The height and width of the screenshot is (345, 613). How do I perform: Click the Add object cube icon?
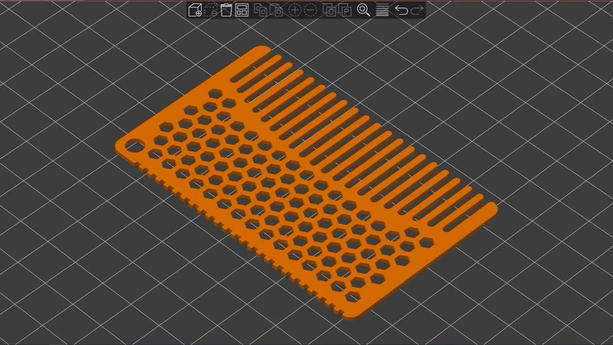coord(195,10)
